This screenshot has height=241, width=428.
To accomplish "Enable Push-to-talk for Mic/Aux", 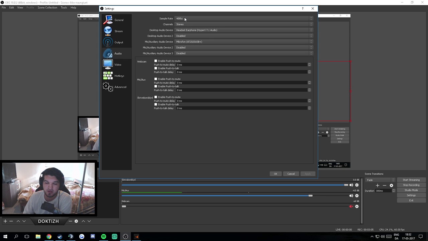I will pyautogui.click(x=155, y=86).
